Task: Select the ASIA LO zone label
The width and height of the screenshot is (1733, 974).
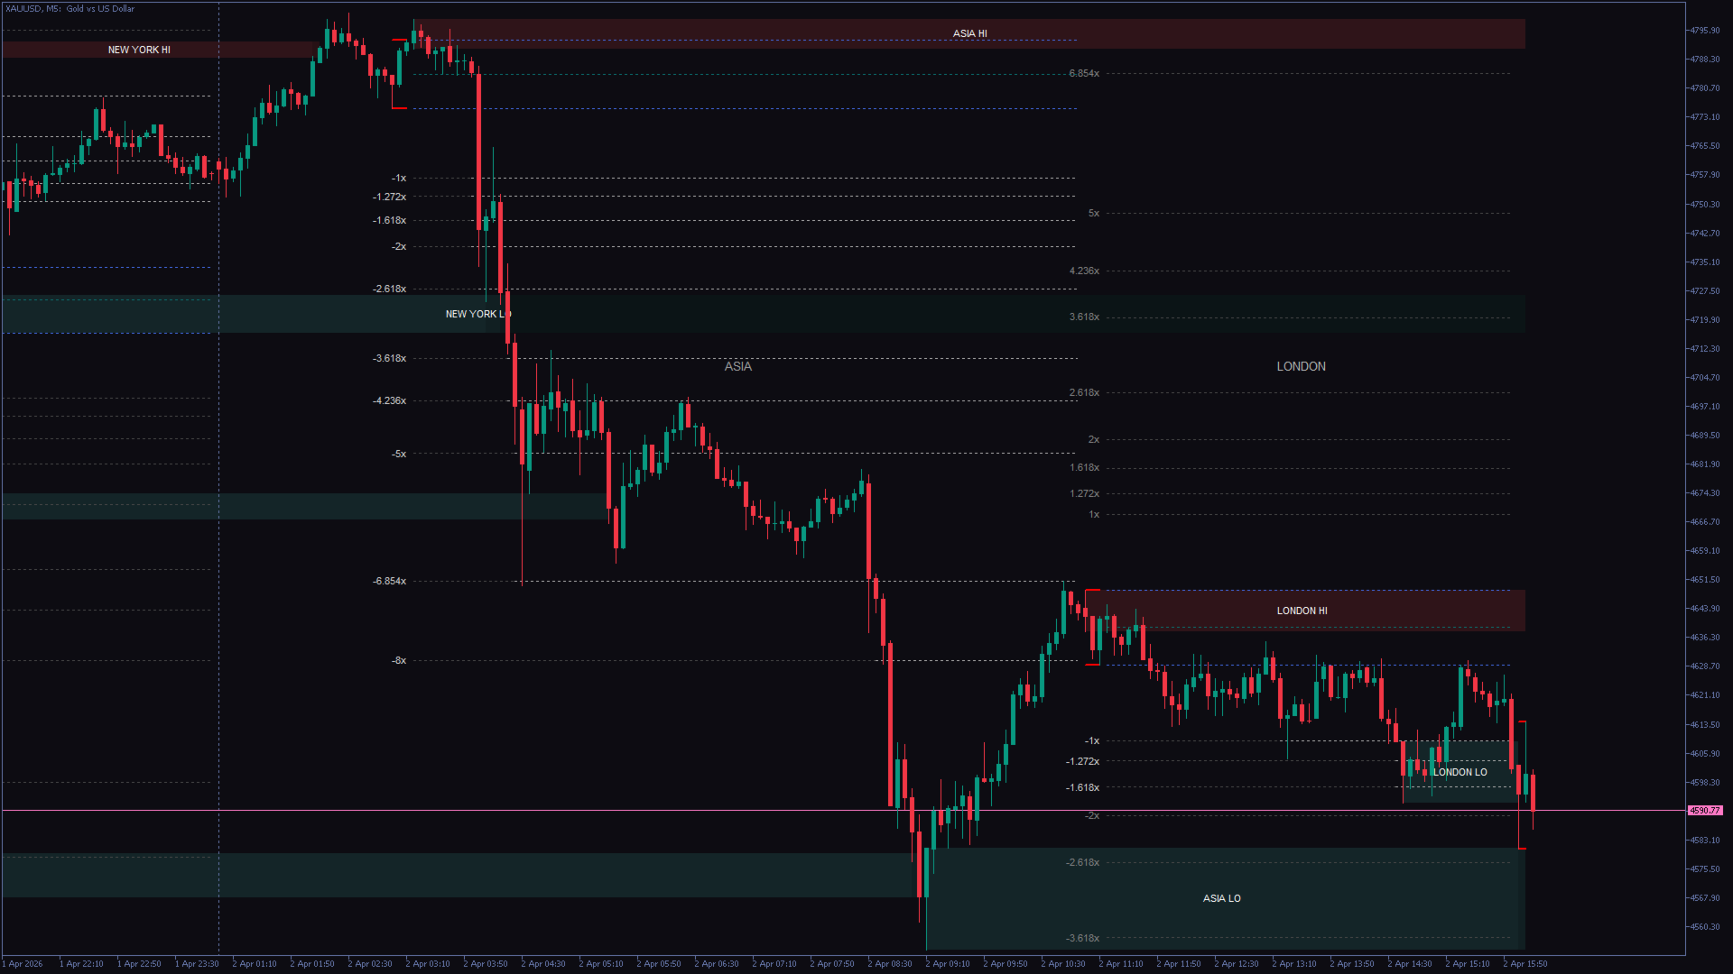Action: (x=1221, y=898)
